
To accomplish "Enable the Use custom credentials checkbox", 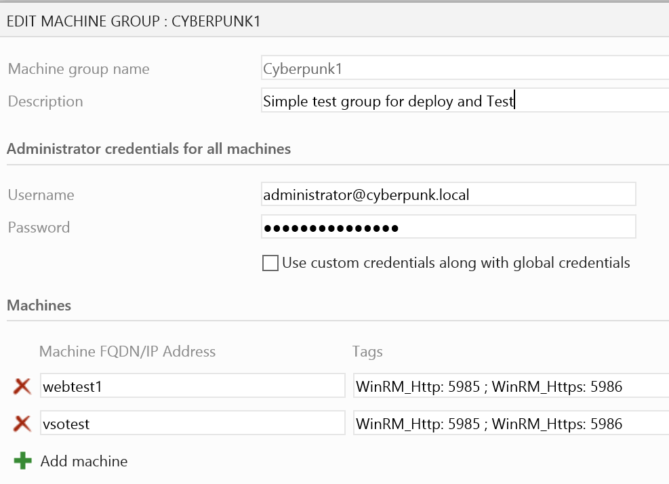I will point(270,263).
